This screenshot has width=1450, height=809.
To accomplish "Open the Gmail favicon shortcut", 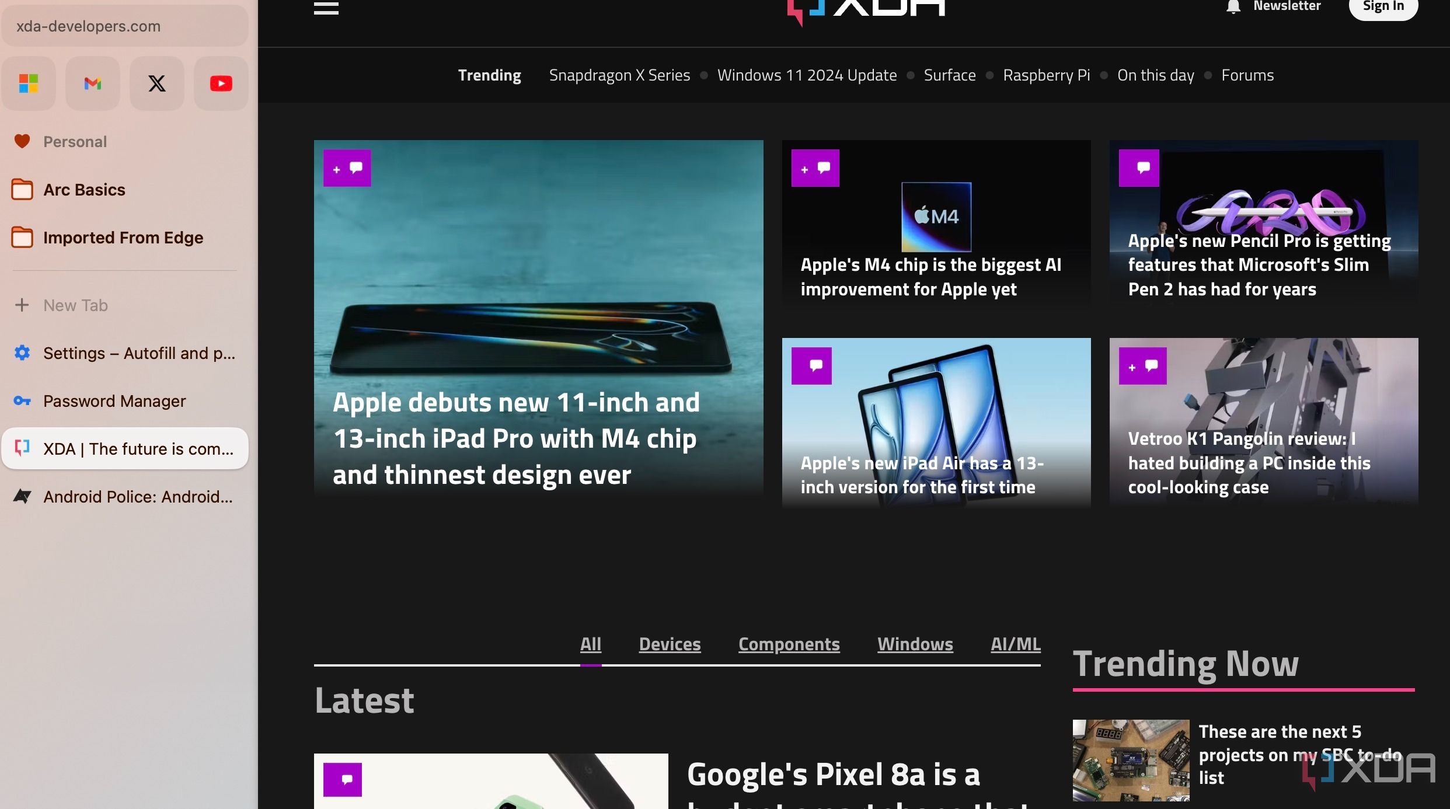I will click(93, 83).
